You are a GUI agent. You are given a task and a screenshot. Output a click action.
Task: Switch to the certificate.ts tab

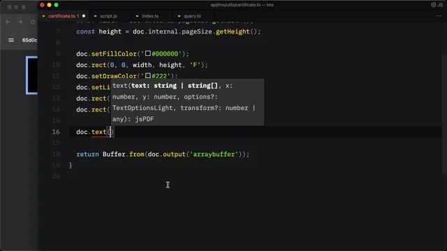63,16
